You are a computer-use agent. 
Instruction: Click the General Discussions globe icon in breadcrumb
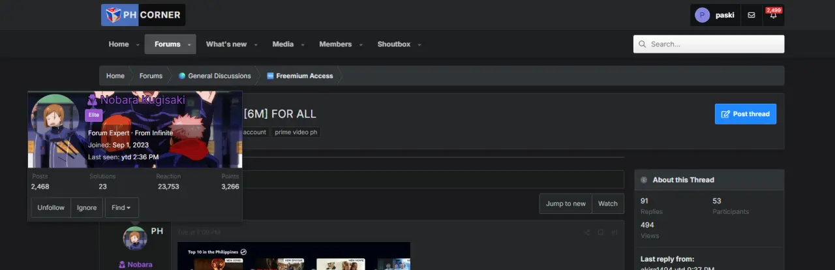click(182, 76)
